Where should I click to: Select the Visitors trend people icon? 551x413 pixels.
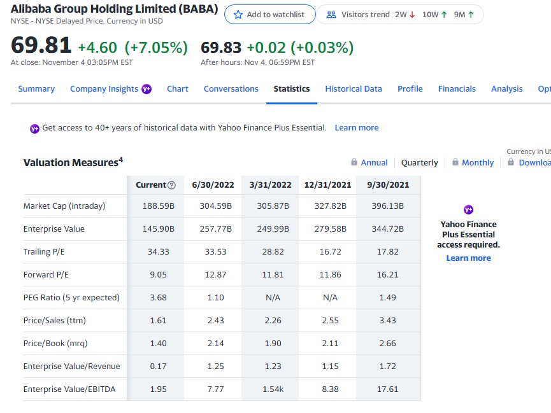(332, 14)
